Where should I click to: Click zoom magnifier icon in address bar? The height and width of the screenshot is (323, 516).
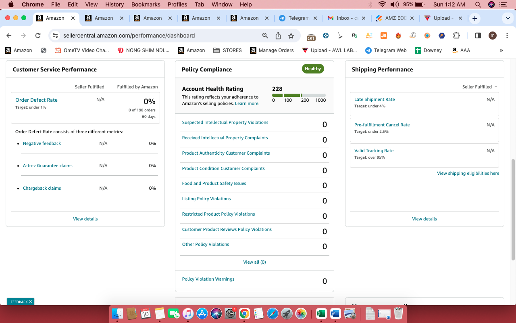pyautogui.click(x=265, y=36)
